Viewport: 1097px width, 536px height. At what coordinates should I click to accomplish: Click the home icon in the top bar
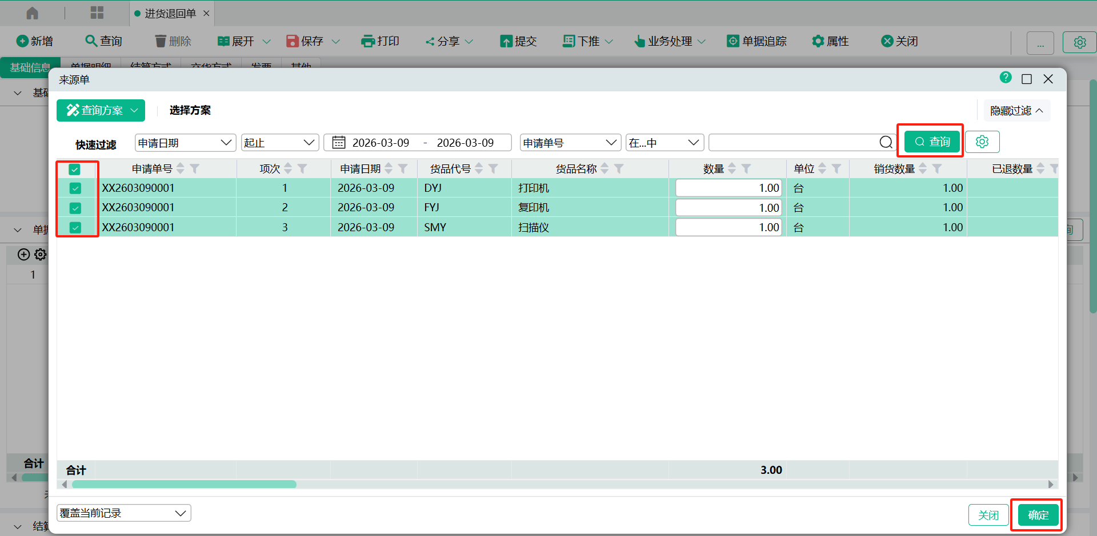[x=33, y=13]
